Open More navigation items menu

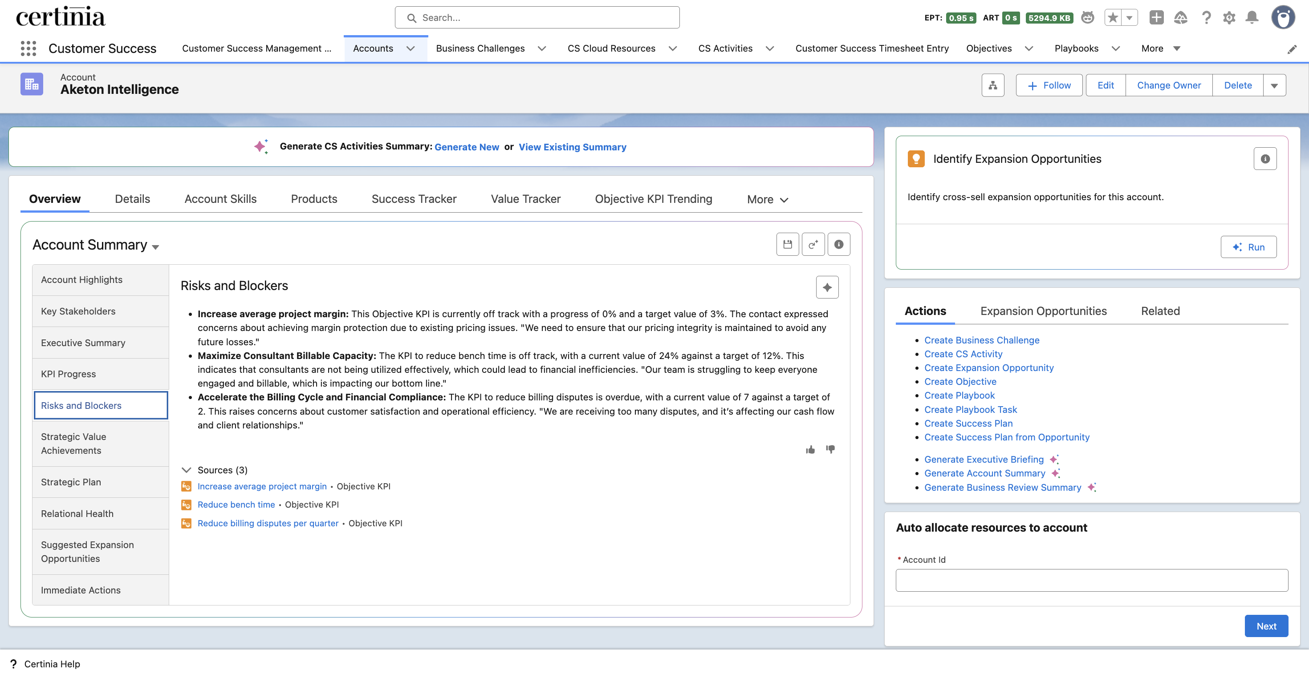click(x=1161, y=49)
